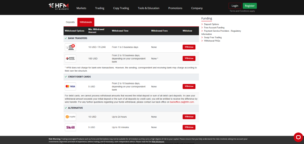
Task: Click the local bank transfer icon
Action: click(x=70, y=47)
